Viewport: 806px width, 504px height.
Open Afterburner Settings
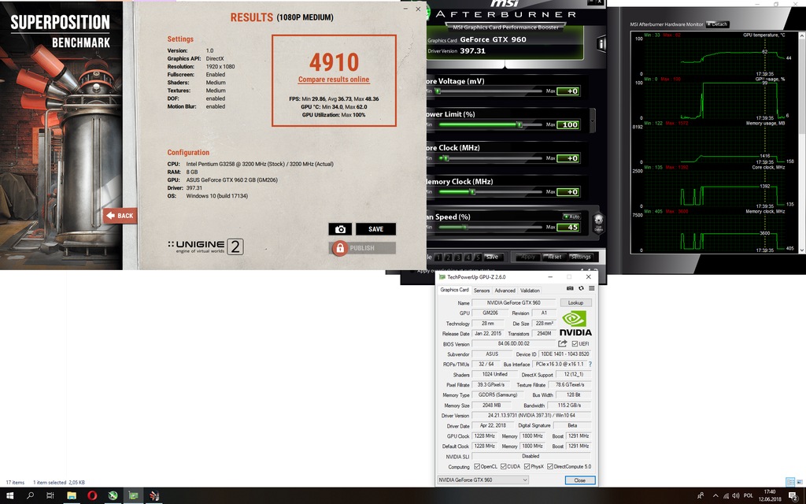point(581,257)
